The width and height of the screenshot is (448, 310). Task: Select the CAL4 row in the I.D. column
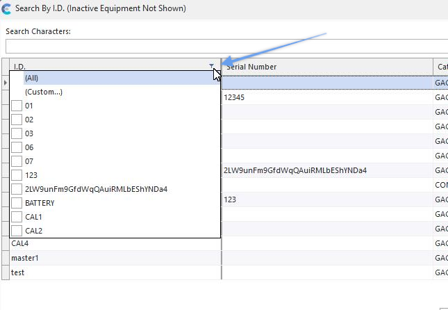pos(115,243)
